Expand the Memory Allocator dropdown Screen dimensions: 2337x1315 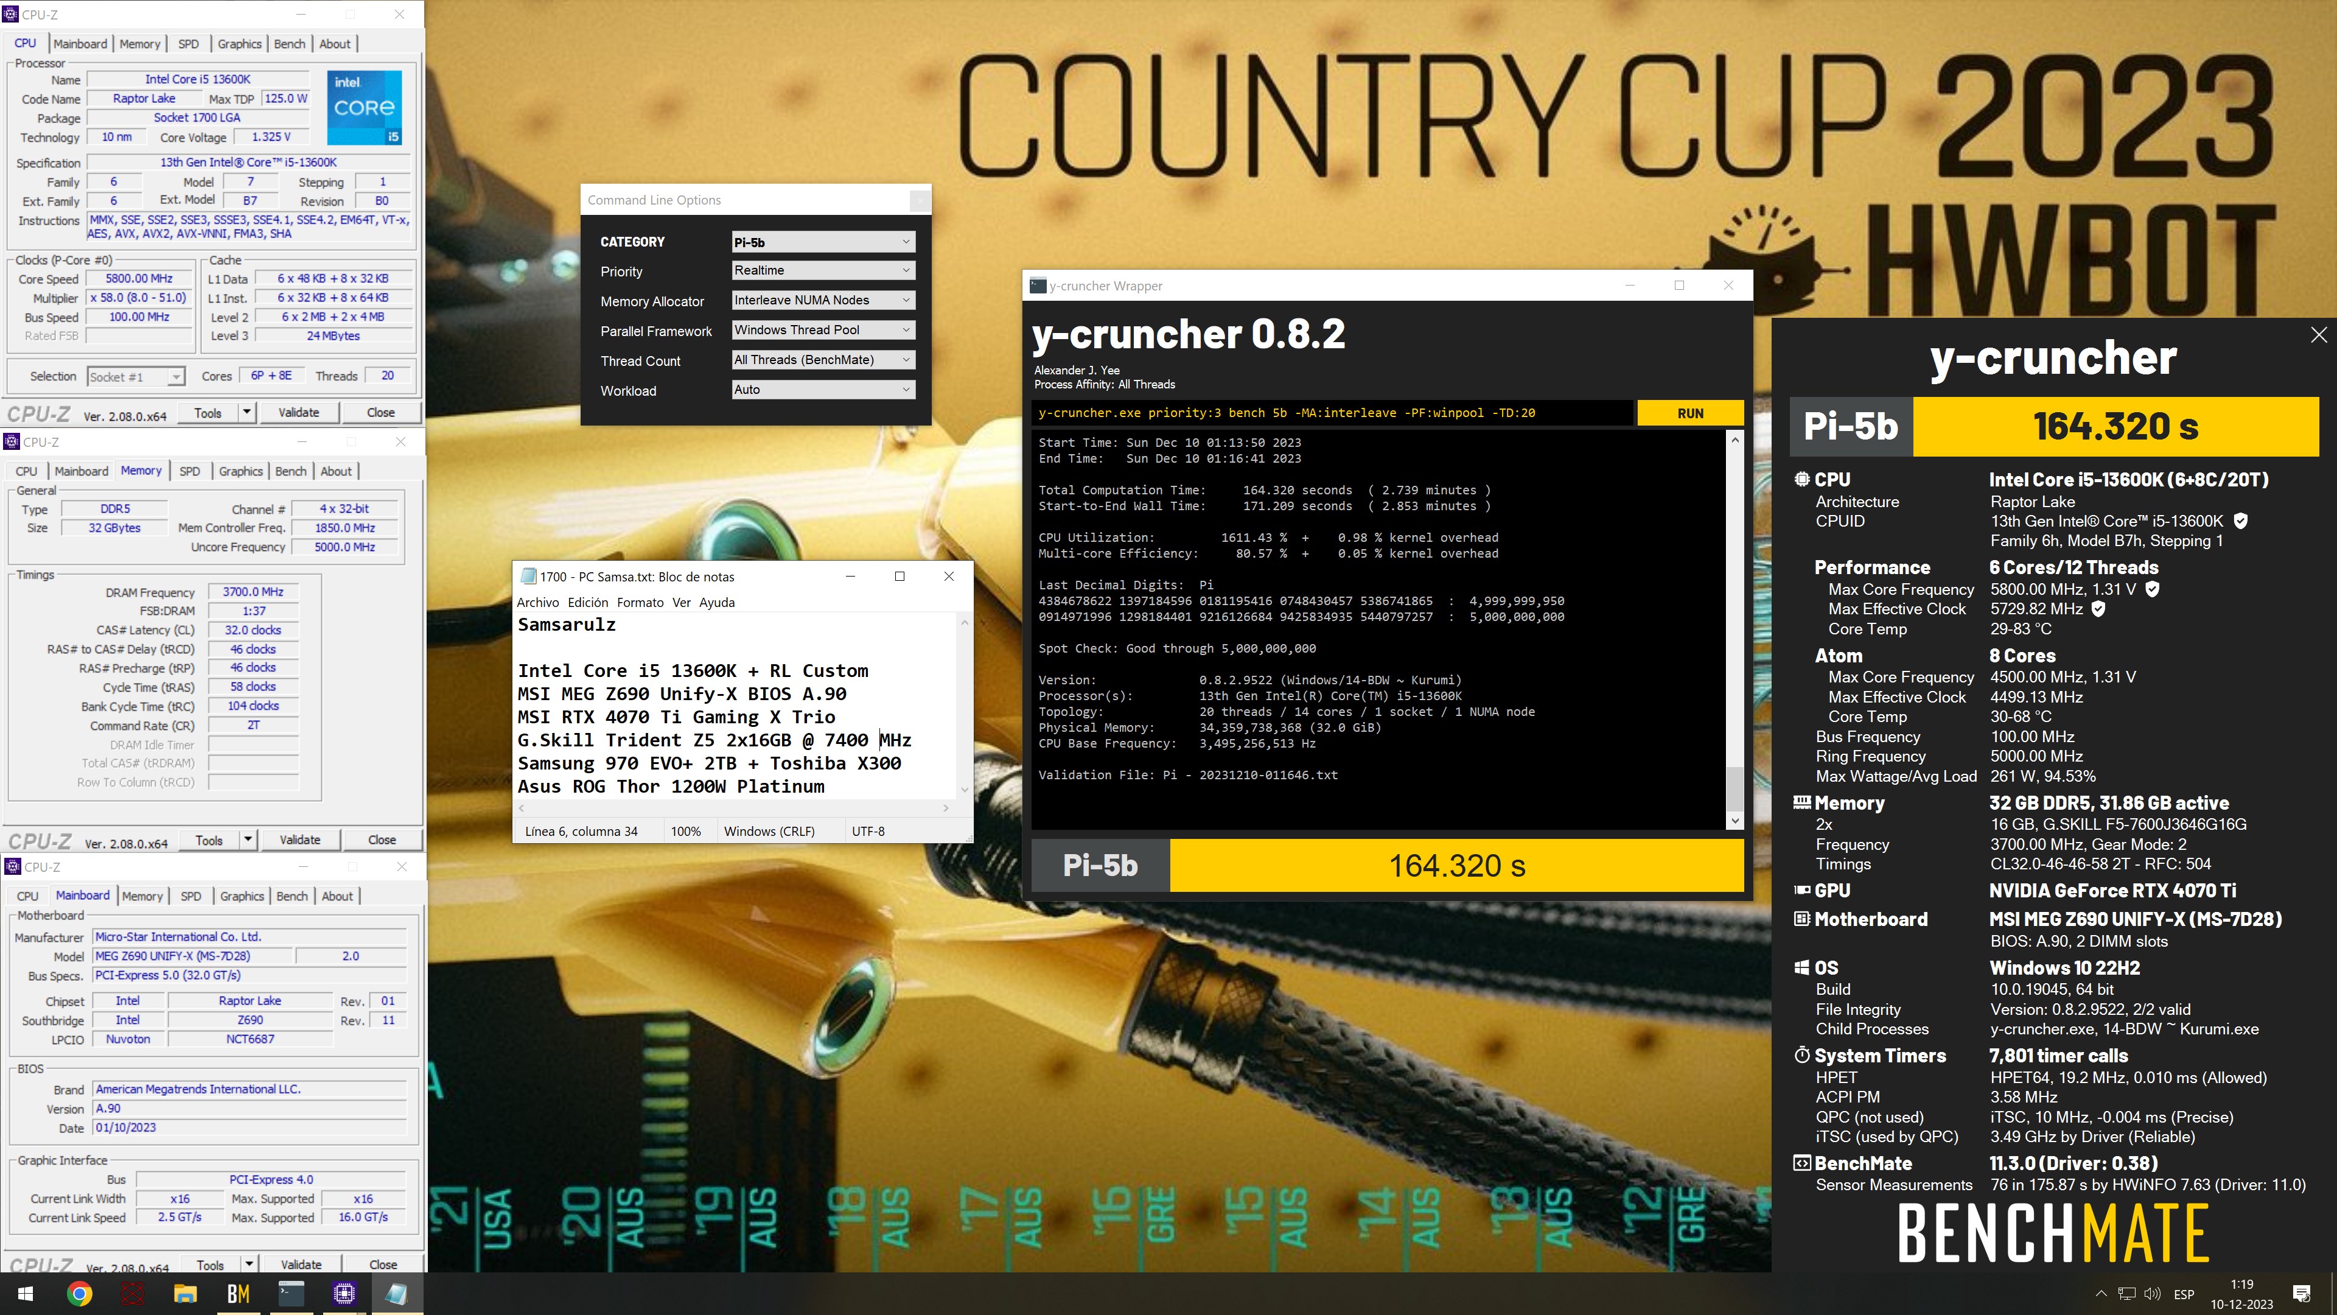tap(823, 300)
